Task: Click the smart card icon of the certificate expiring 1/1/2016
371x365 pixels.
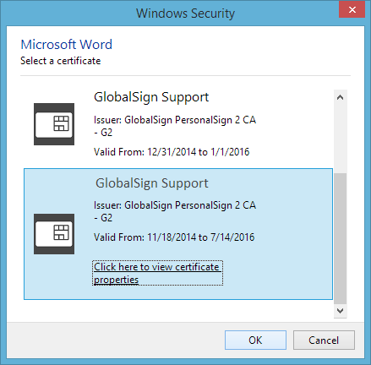Action: [54, 124]
